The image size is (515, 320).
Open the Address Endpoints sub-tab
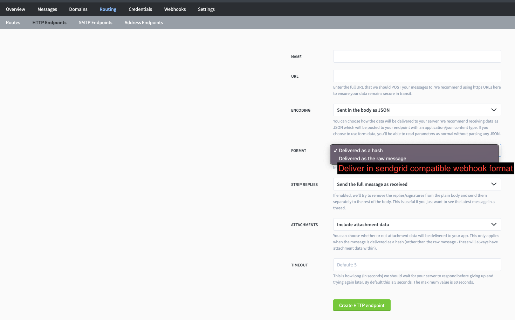(144, 22)
